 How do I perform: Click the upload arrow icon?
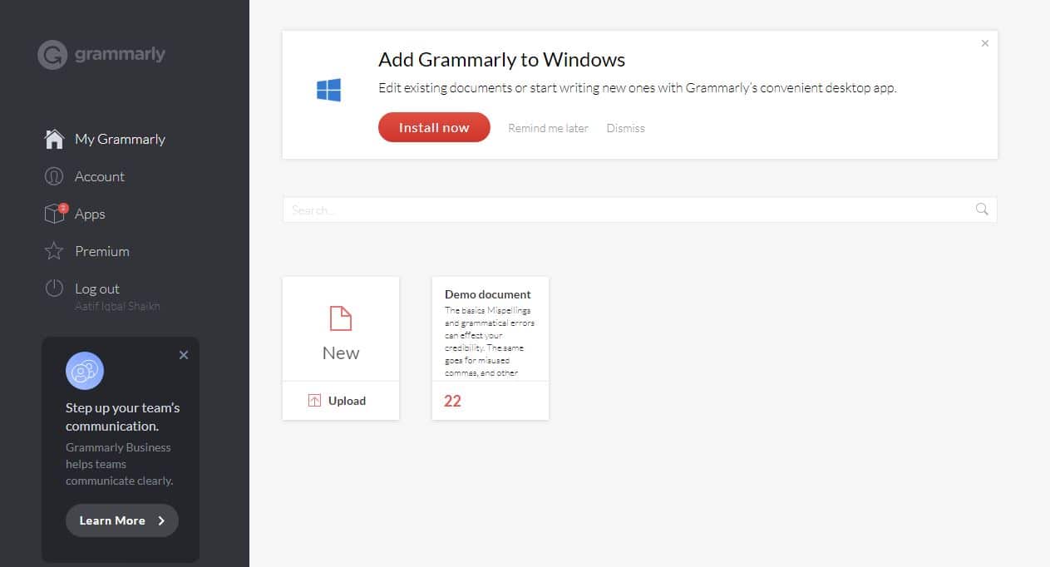coord(314,401)
